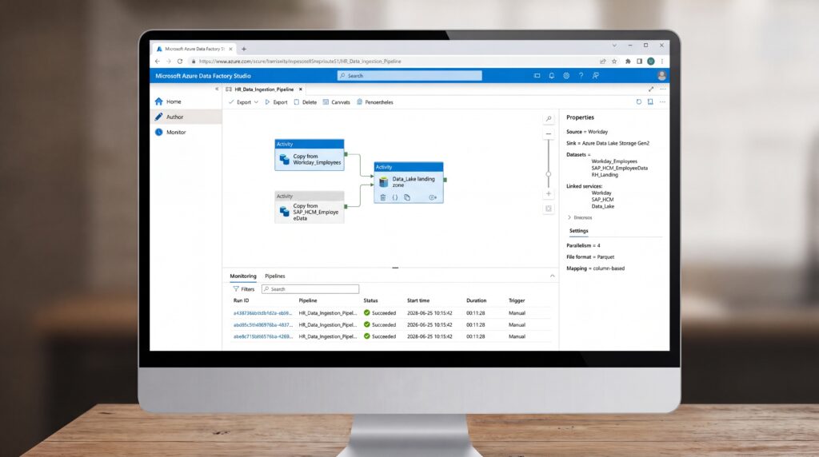Screen dimensions: 819x457
Task: Collapse the left navigation pane
Action: click(x=217, y=89)
